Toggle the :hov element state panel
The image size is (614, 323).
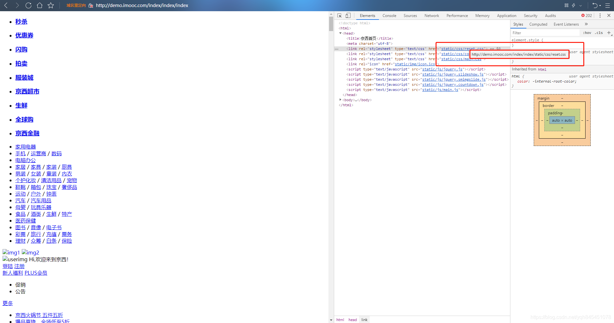point(587,33)
